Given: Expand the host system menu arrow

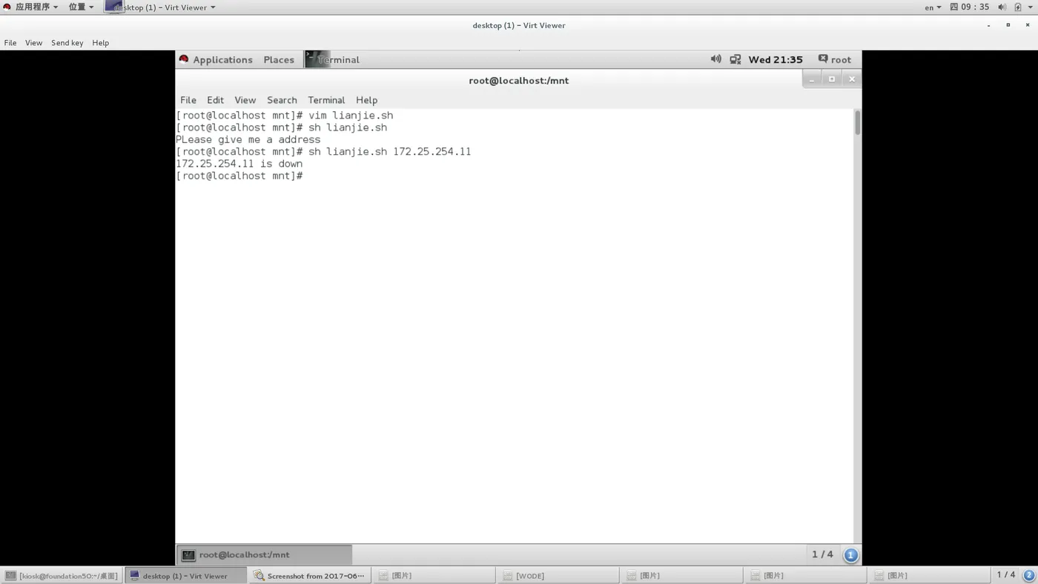Looking at the screenshot, I should tap(1031, 7).
